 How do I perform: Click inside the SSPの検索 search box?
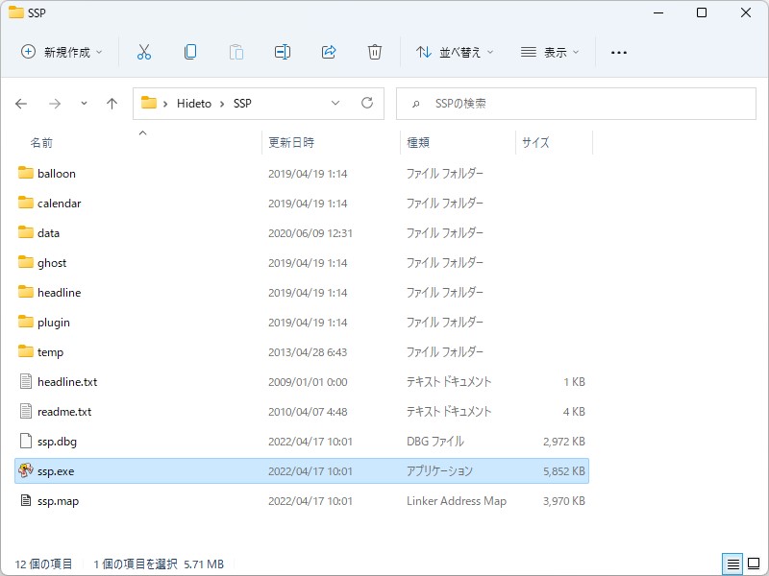(577, 103)
